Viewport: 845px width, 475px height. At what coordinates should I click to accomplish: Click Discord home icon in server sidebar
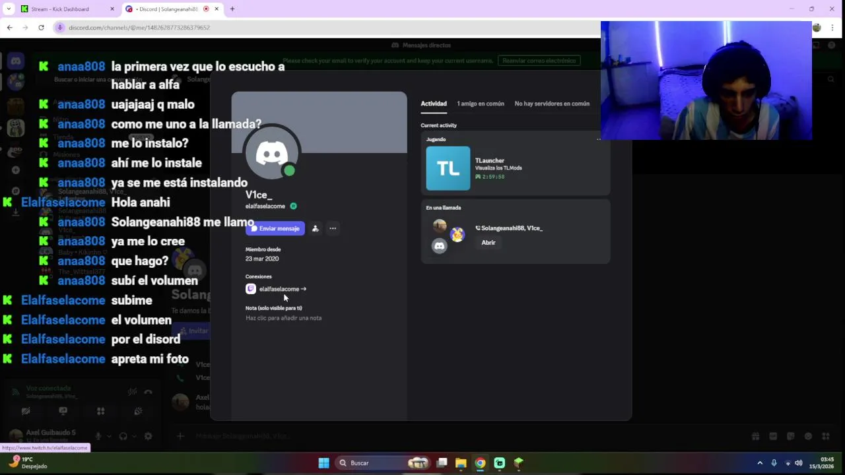[16, 61]
